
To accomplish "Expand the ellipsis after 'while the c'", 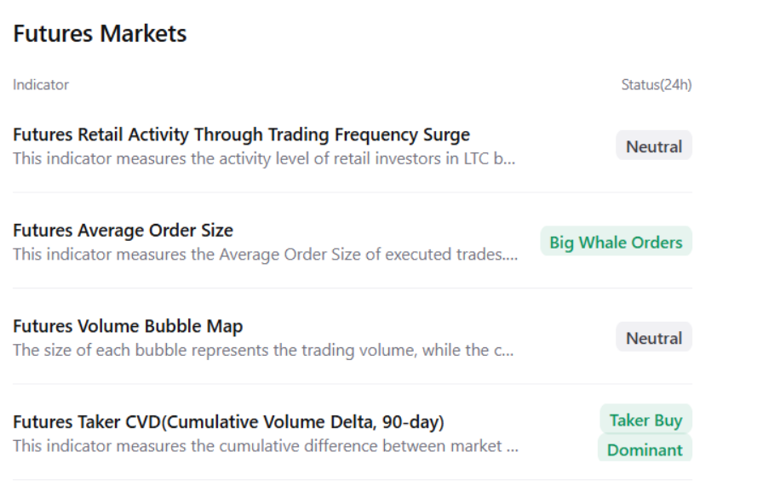I will click(x=508, y=351).
